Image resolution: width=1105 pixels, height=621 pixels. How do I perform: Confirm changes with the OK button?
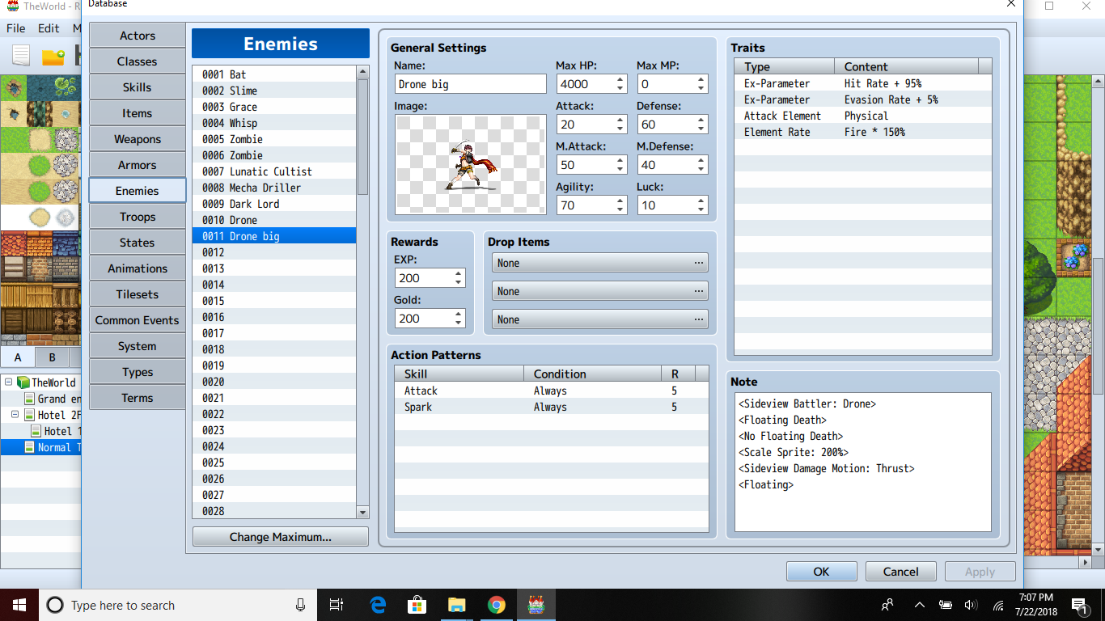tap(822, 571)
